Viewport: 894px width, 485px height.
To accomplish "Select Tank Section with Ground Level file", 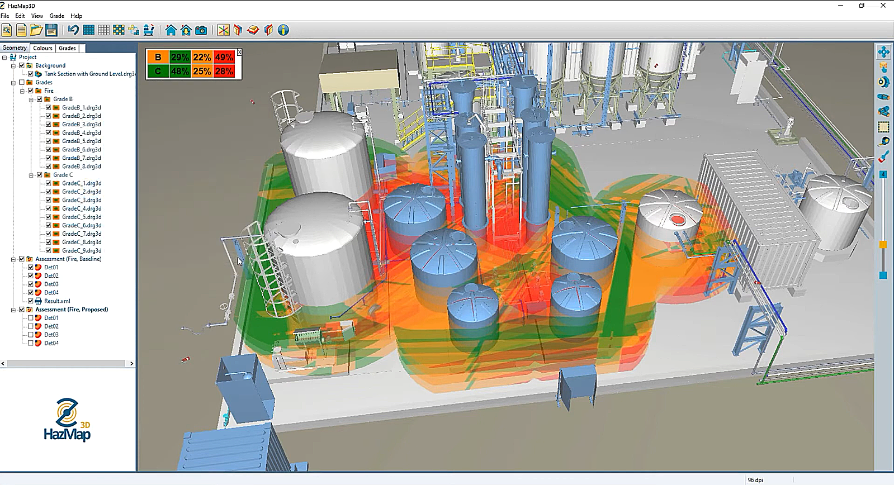I will point(89,74).
